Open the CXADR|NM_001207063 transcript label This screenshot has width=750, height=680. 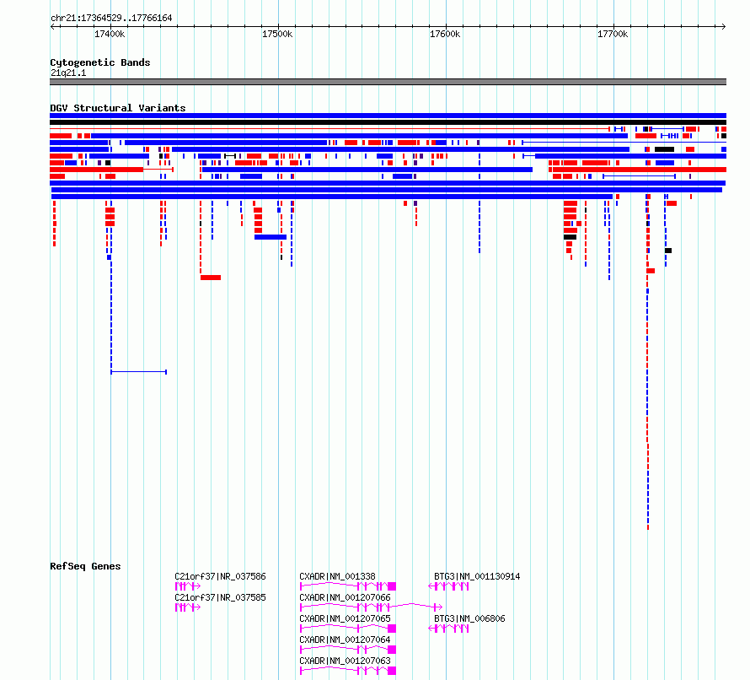tap(345, 661)
